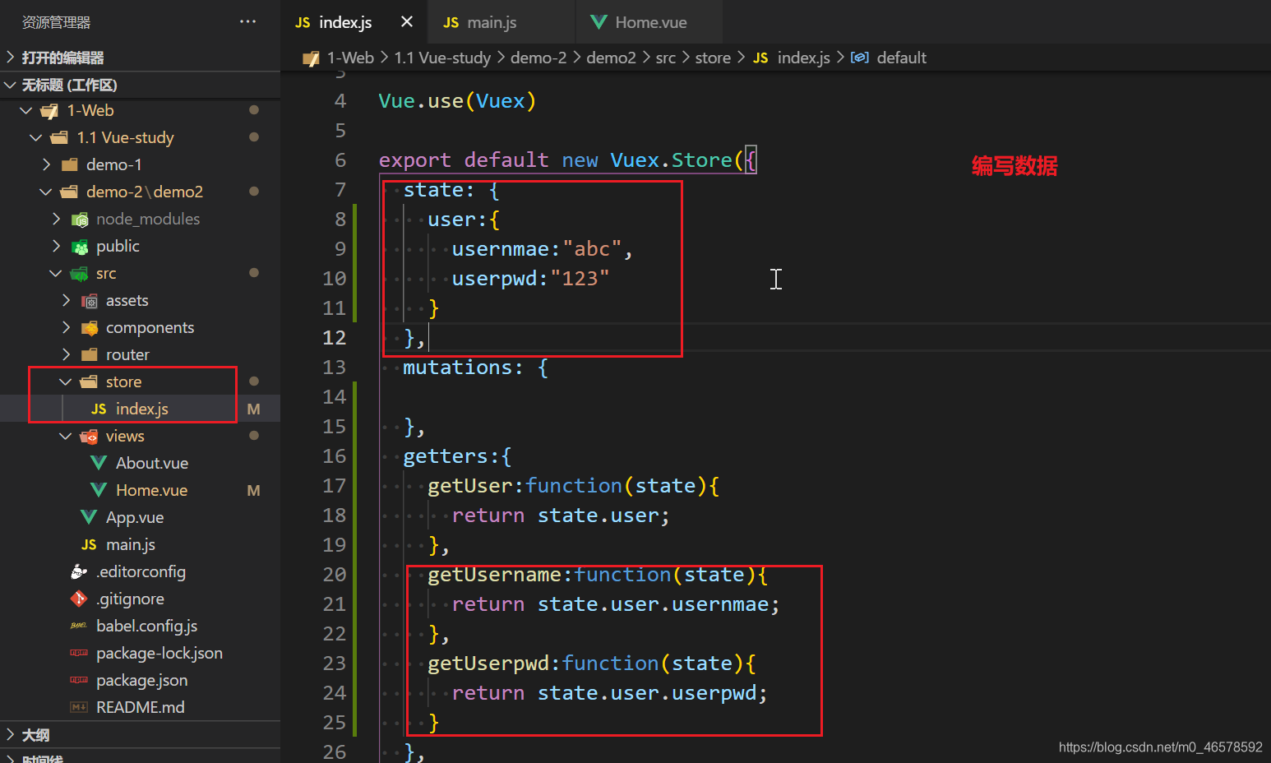Click line number 20 in the gutter

(x=335, y=575)
